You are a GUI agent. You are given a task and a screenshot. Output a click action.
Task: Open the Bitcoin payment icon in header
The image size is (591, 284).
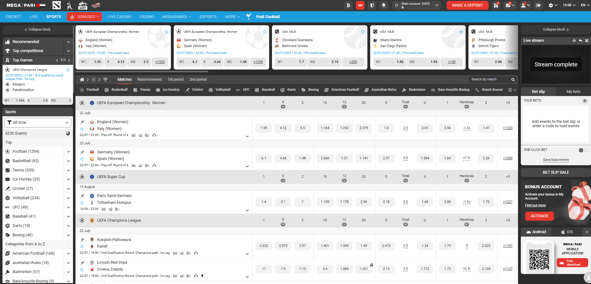click(x=348, y=5)
